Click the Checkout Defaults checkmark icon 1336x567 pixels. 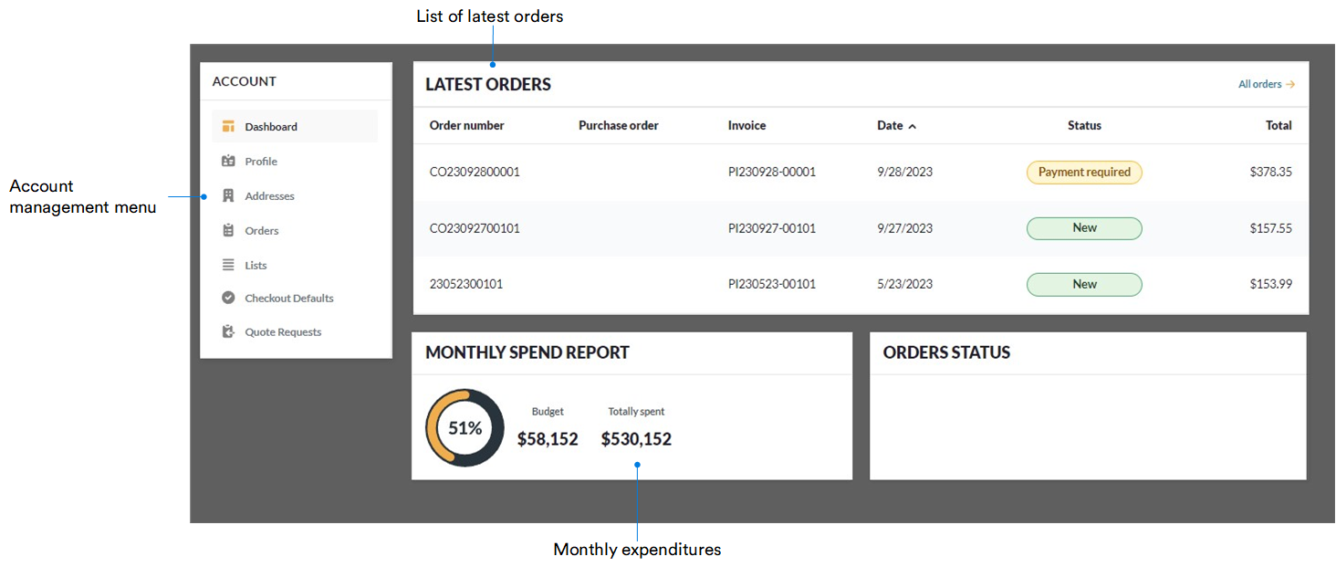click(228, 298)
